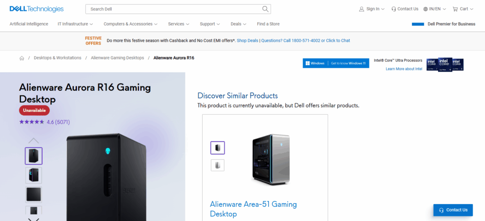Open Alienware Area-51 Gaming Desktop link

[x=253, y=209]
